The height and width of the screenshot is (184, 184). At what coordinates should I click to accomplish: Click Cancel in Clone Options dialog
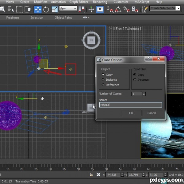coord(152,113)
